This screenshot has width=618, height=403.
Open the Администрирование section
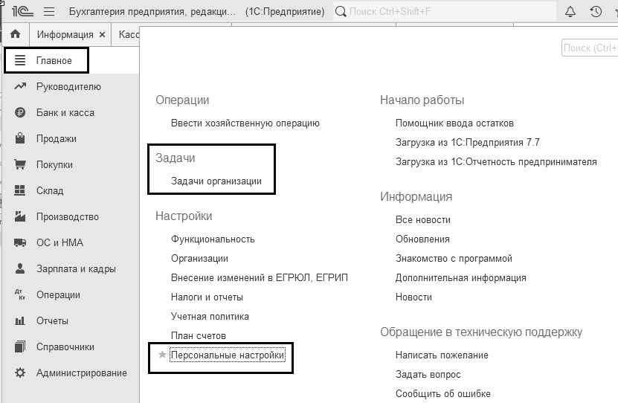82,373
